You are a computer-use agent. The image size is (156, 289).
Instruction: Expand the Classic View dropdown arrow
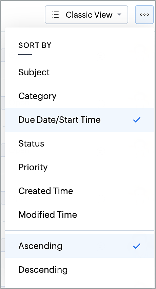point(119,14)
